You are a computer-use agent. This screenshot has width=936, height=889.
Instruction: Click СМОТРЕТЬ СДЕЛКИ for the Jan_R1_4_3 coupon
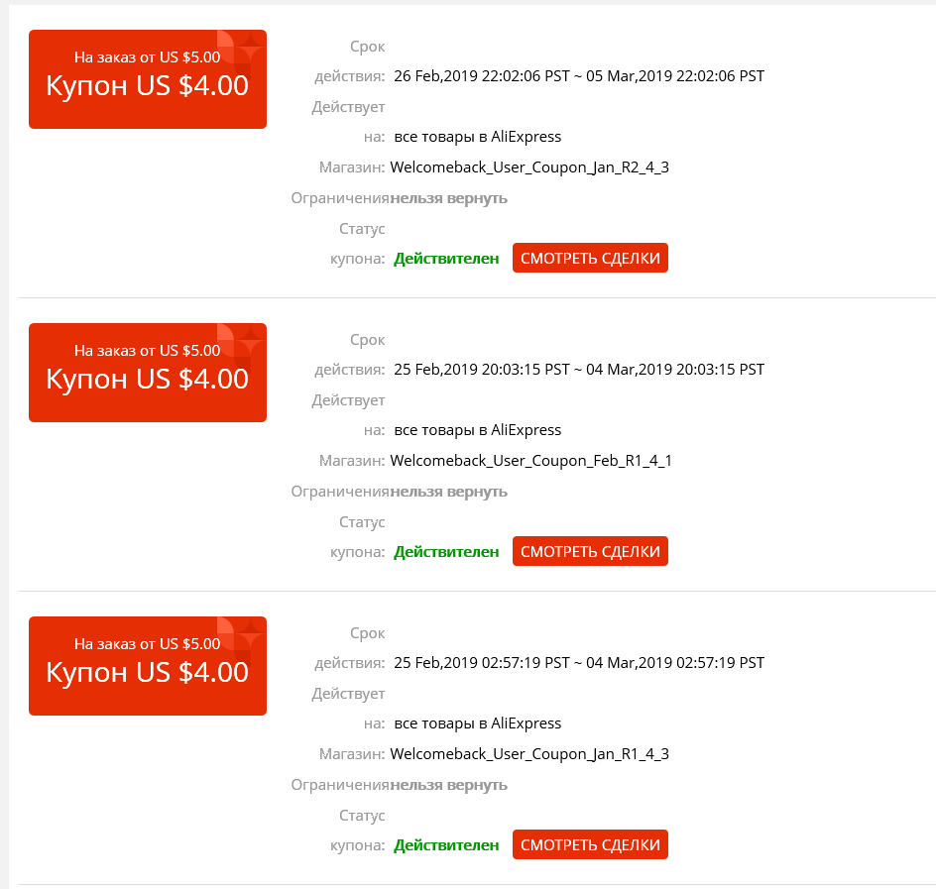coord(590,844)
